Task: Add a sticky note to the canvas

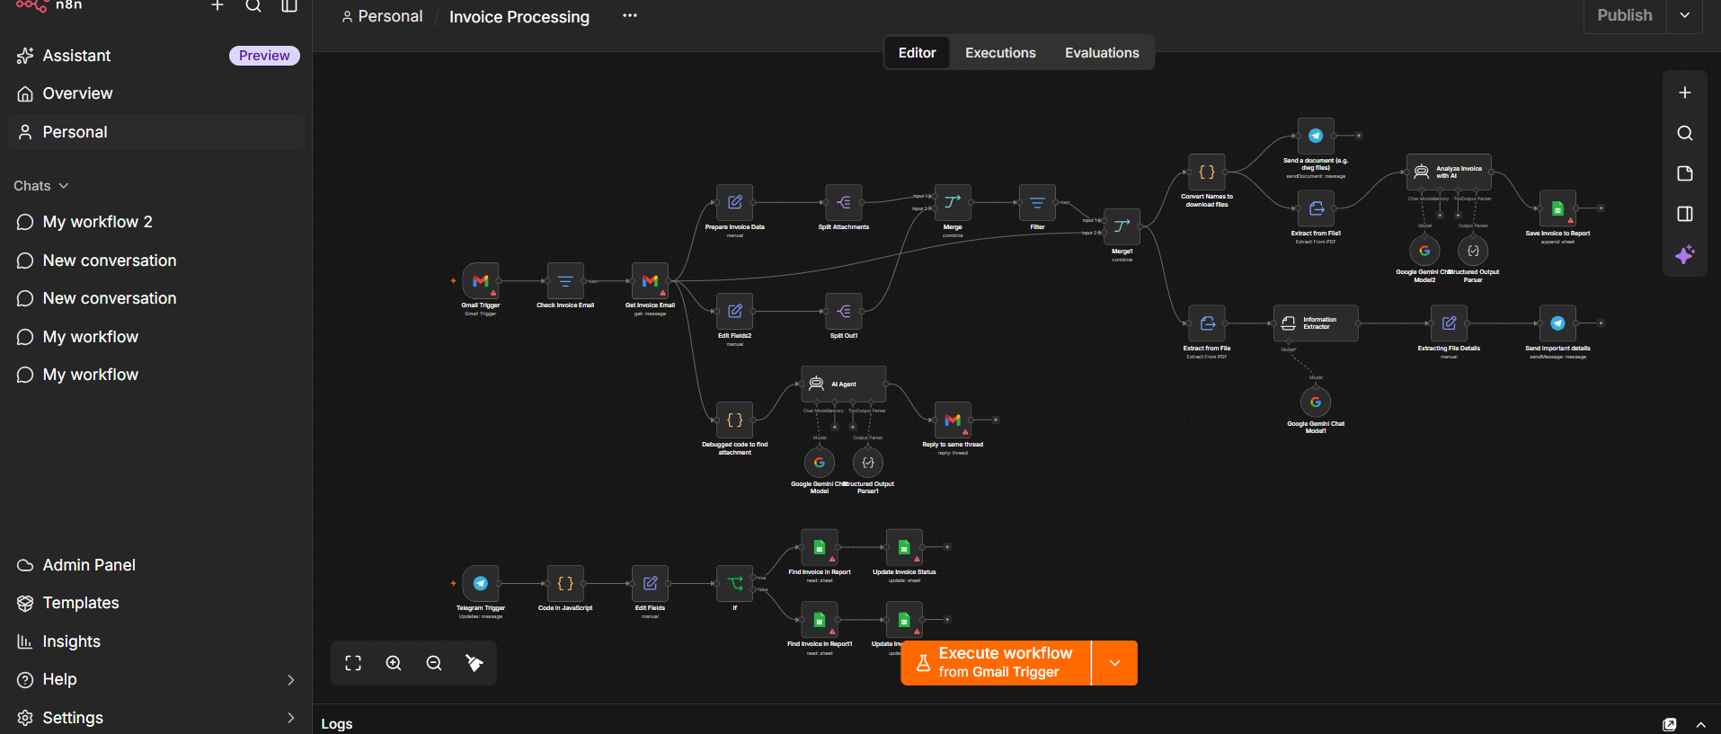Action: pos(1685,173)
